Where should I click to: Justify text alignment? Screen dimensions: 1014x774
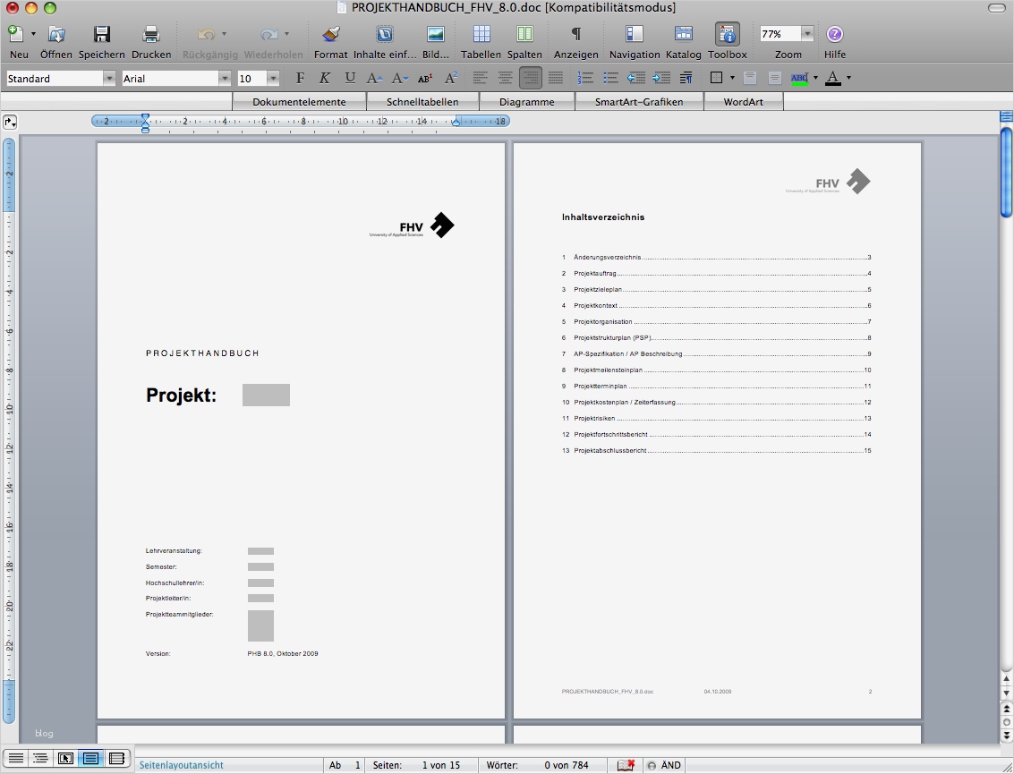point(556,78)
